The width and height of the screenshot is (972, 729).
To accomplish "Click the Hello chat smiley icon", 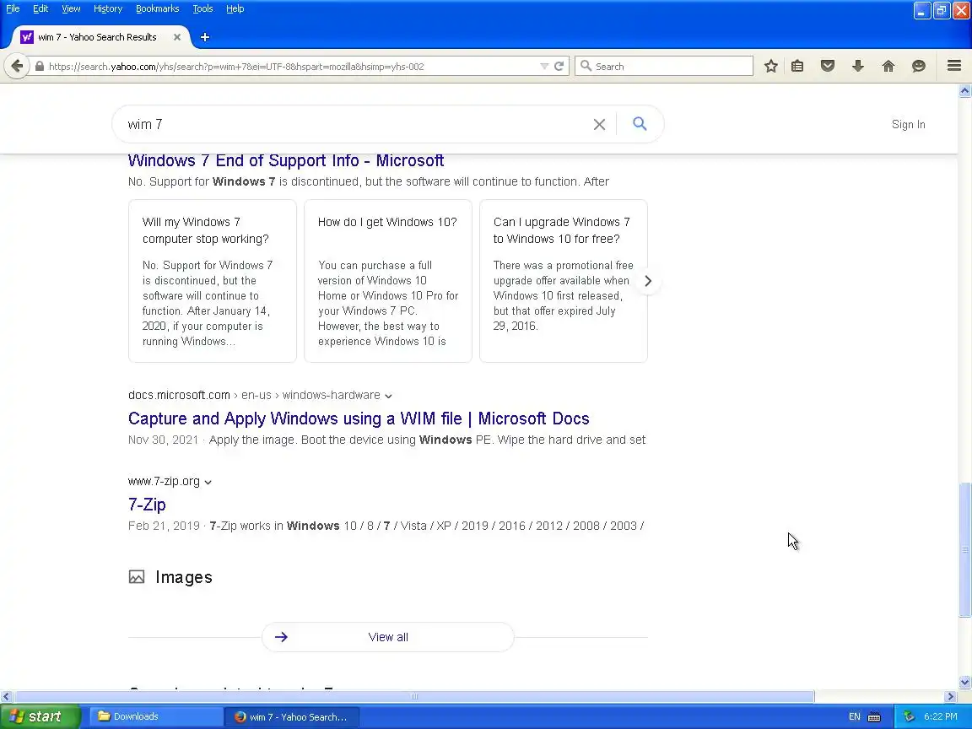I will click(x=919, y=66).
